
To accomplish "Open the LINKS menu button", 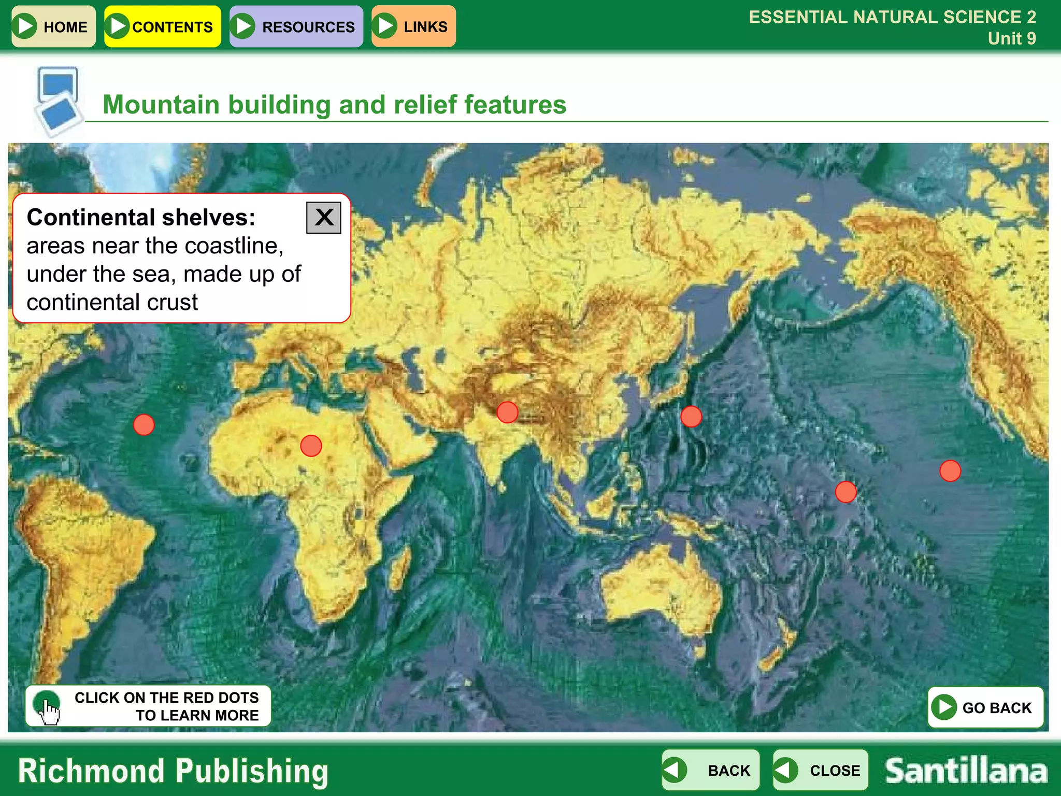I will [413, 26].
